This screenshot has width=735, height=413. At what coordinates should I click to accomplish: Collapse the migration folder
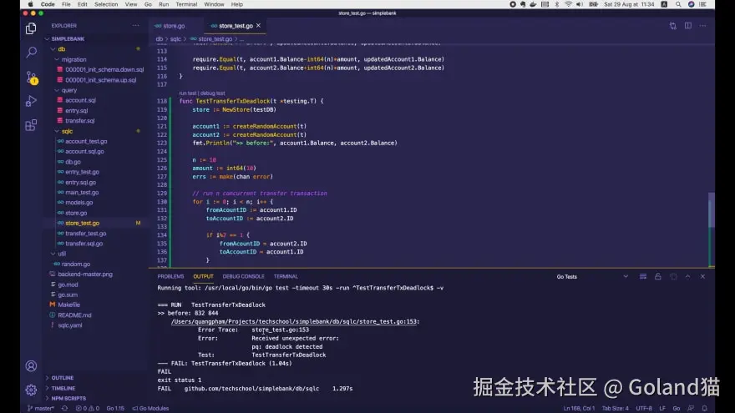click(57, 59)
